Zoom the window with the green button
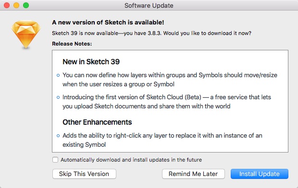This screenshot has height=188, width=298. coord(26,5)
